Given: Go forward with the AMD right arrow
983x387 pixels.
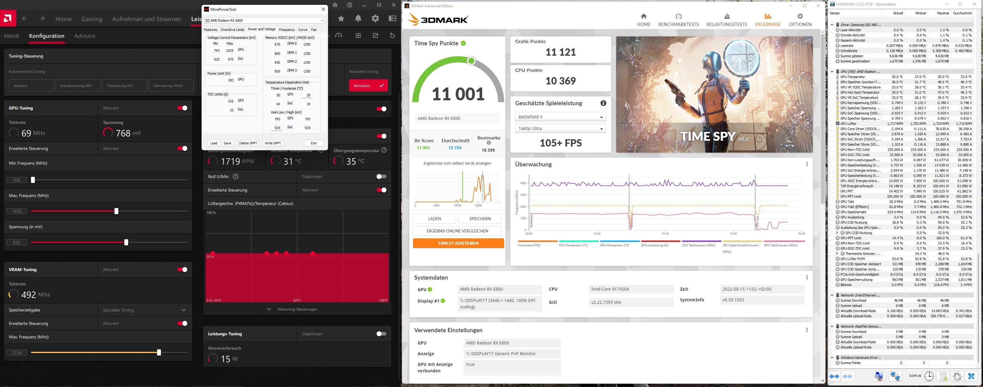Looking at the screenshot, I should click(42, 18).
